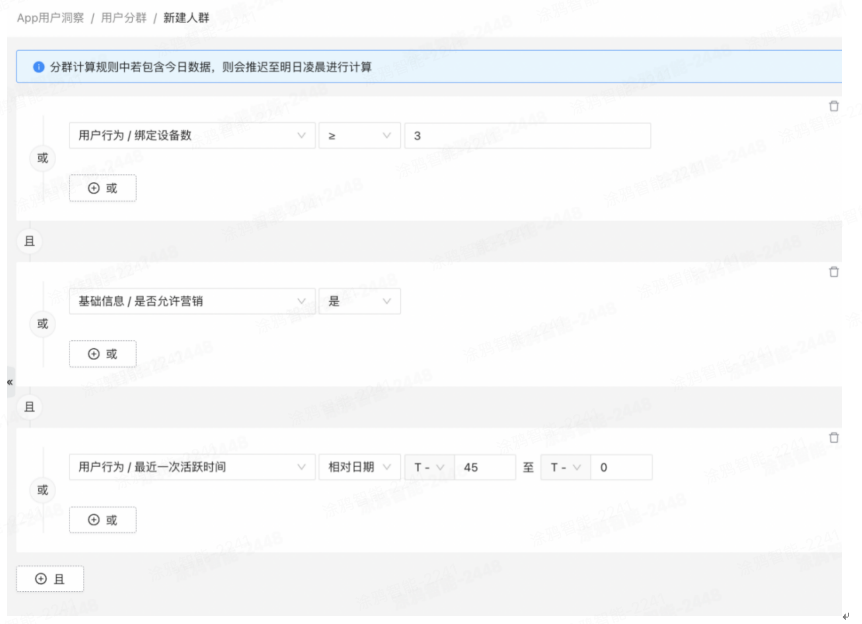The width and height of the screenshot is (862, 624).
Task: Open the 相对日期 dropdown
Action: point(360,467)
